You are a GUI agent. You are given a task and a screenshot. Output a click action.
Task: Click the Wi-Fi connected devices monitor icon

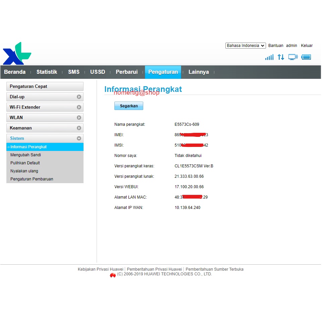tap(293, 57)
